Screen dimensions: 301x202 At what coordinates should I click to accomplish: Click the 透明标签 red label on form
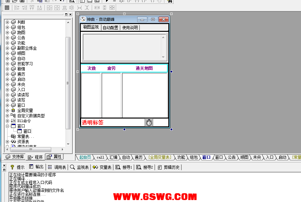[93, 122]
